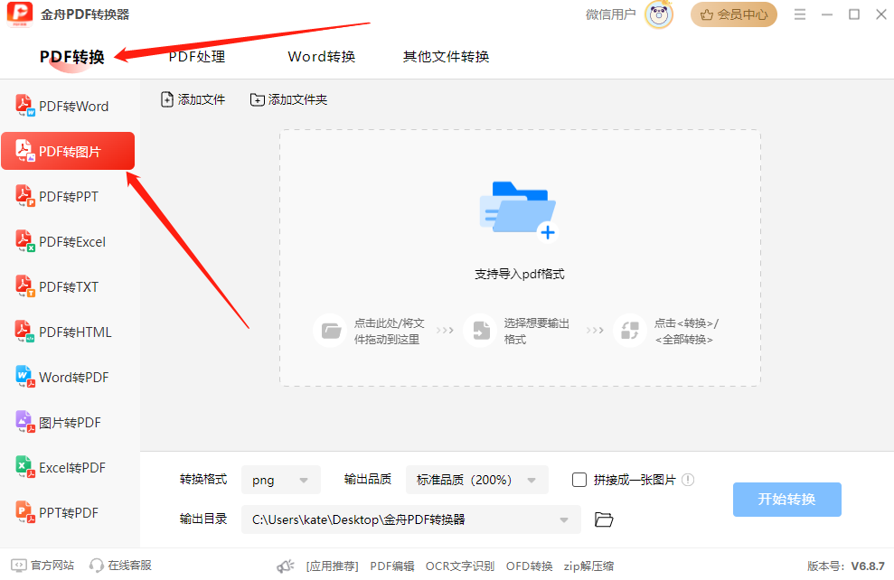
Task: Click the megaphone announcement icon
Action: coord(285,566)
